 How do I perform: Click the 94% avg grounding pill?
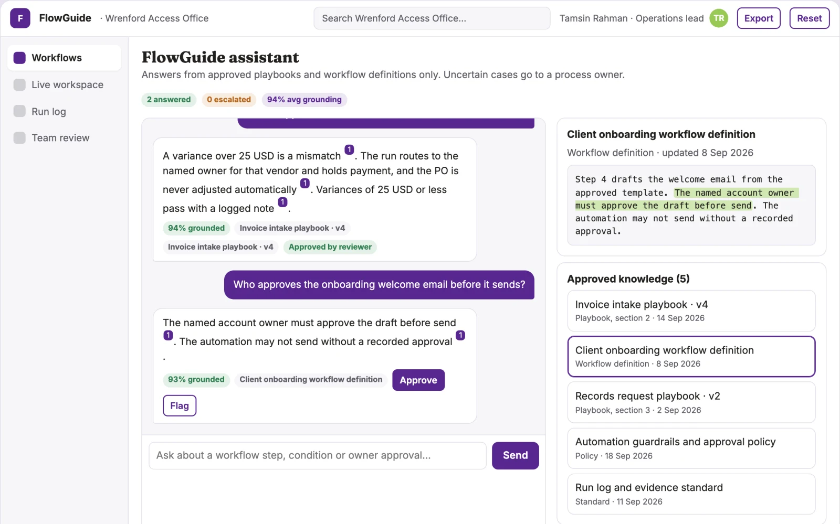[304, 100]
